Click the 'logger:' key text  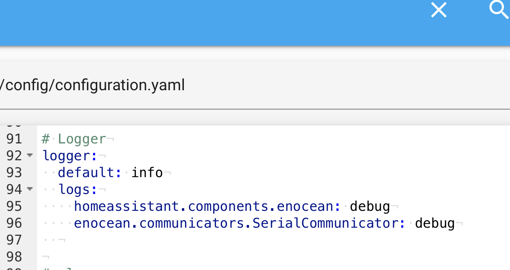click(x=70, y=156)
